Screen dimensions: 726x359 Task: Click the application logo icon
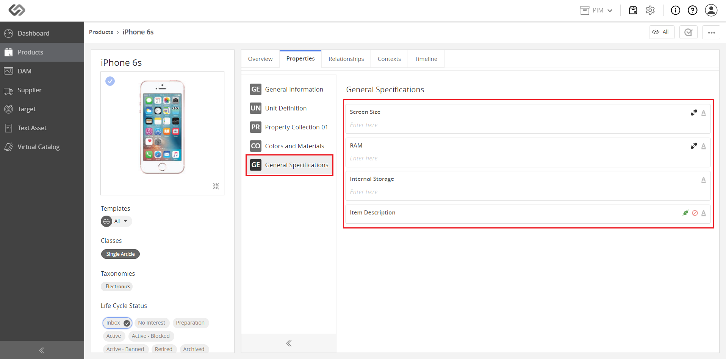(17, 10)
